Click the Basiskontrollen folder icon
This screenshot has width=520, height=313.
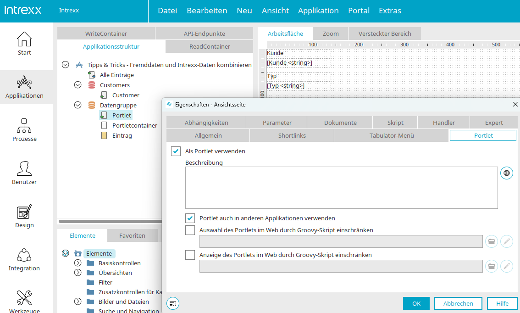[x=90, y=263]
